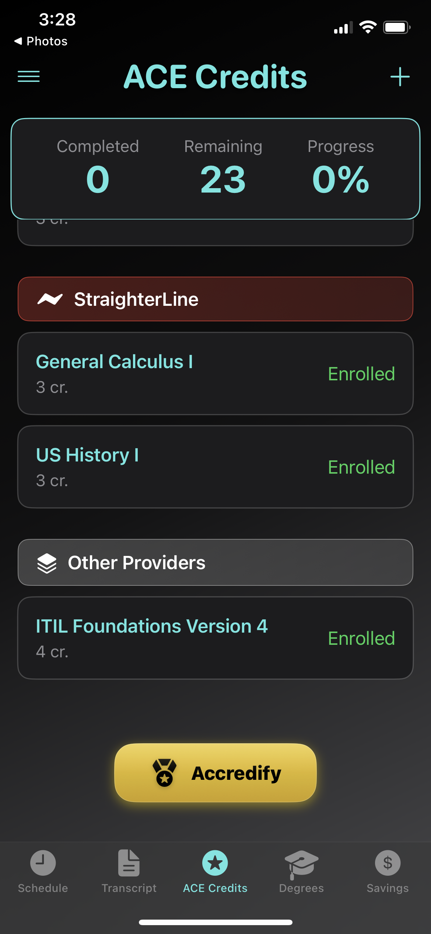Open the Savings dollar icon
431x934 pixels.
[x=388, y=863]
